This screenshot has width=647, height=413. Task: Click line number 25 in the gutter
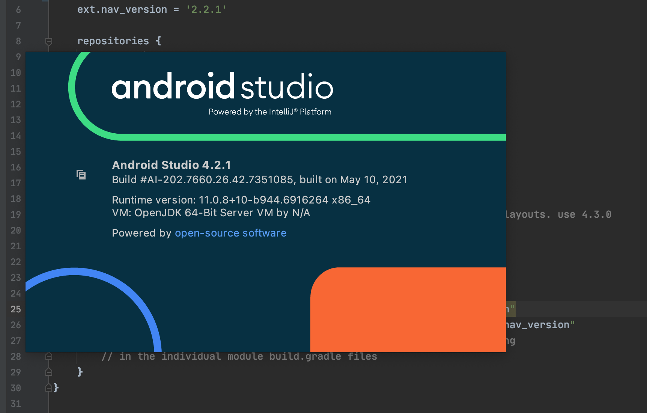16,309
